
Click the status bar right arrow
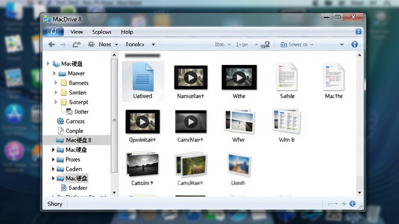(344, 204)
